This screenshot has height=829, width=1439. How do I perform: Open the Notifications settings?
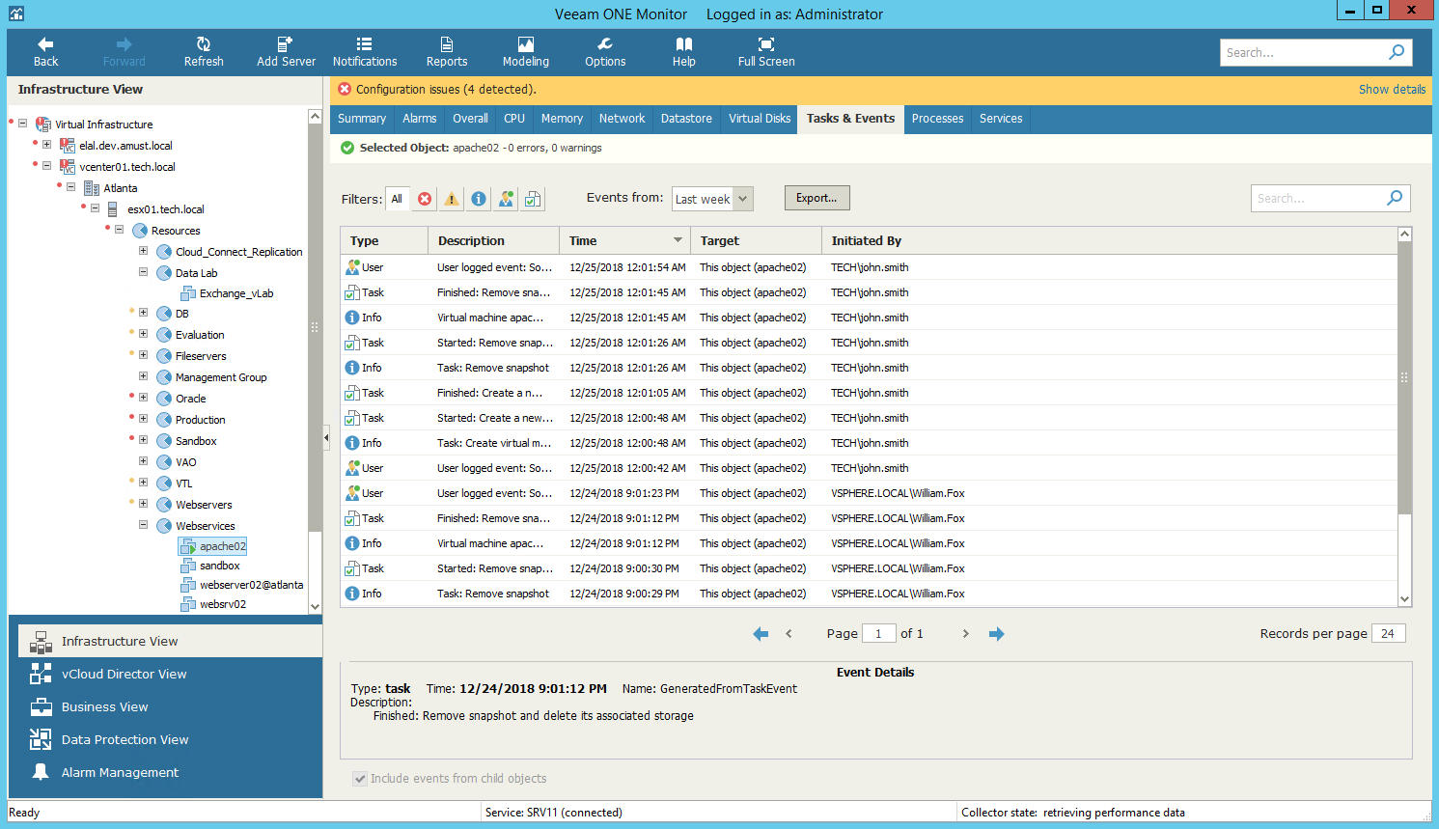pyautogui.click(x=365, y=52)
